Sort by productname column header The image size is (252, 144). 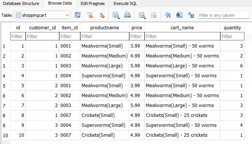click(x=105, y=28)
